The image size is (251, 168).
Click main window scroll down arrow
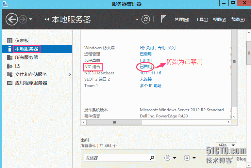click(249, 165)
